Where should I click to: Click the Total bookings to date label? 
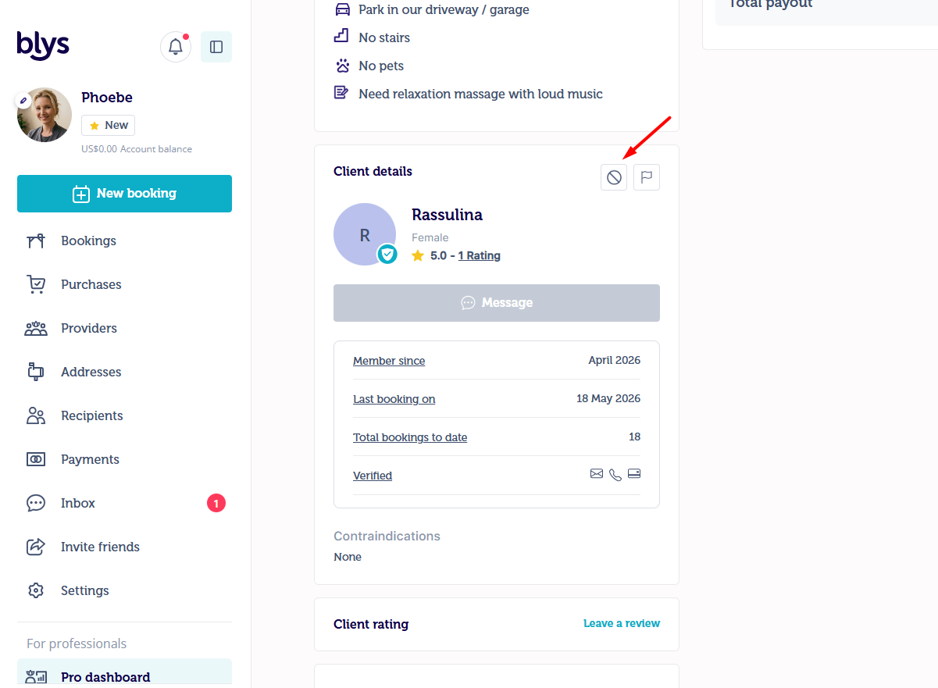pos(410,437)
